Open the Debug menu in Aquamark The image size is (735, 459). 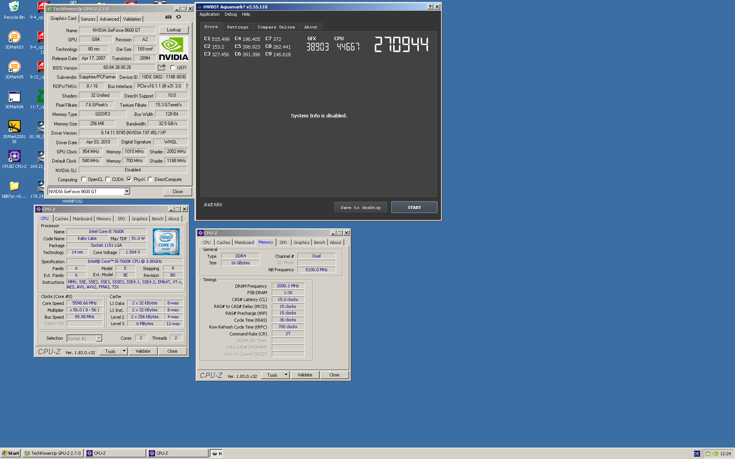coord(230,15)
